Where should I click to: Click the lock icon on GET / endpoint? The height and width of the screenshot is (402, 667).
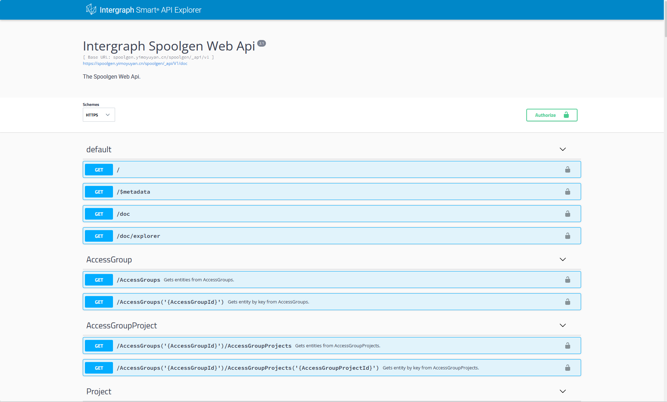(567, 170)
